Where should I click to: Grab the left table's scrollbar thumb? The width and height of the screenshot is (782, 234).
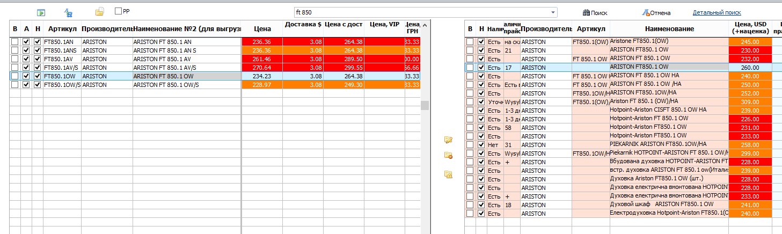click(425, 105)
